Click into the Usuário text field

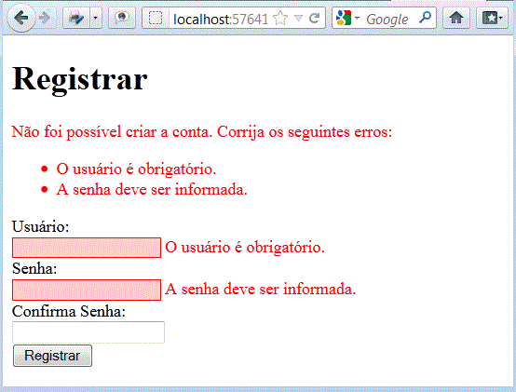point(87,248)
